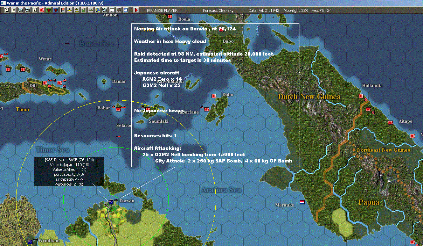Click the 'Date: Feb 21, 1942' text
423x246 pixels.
tap(264, 10)
